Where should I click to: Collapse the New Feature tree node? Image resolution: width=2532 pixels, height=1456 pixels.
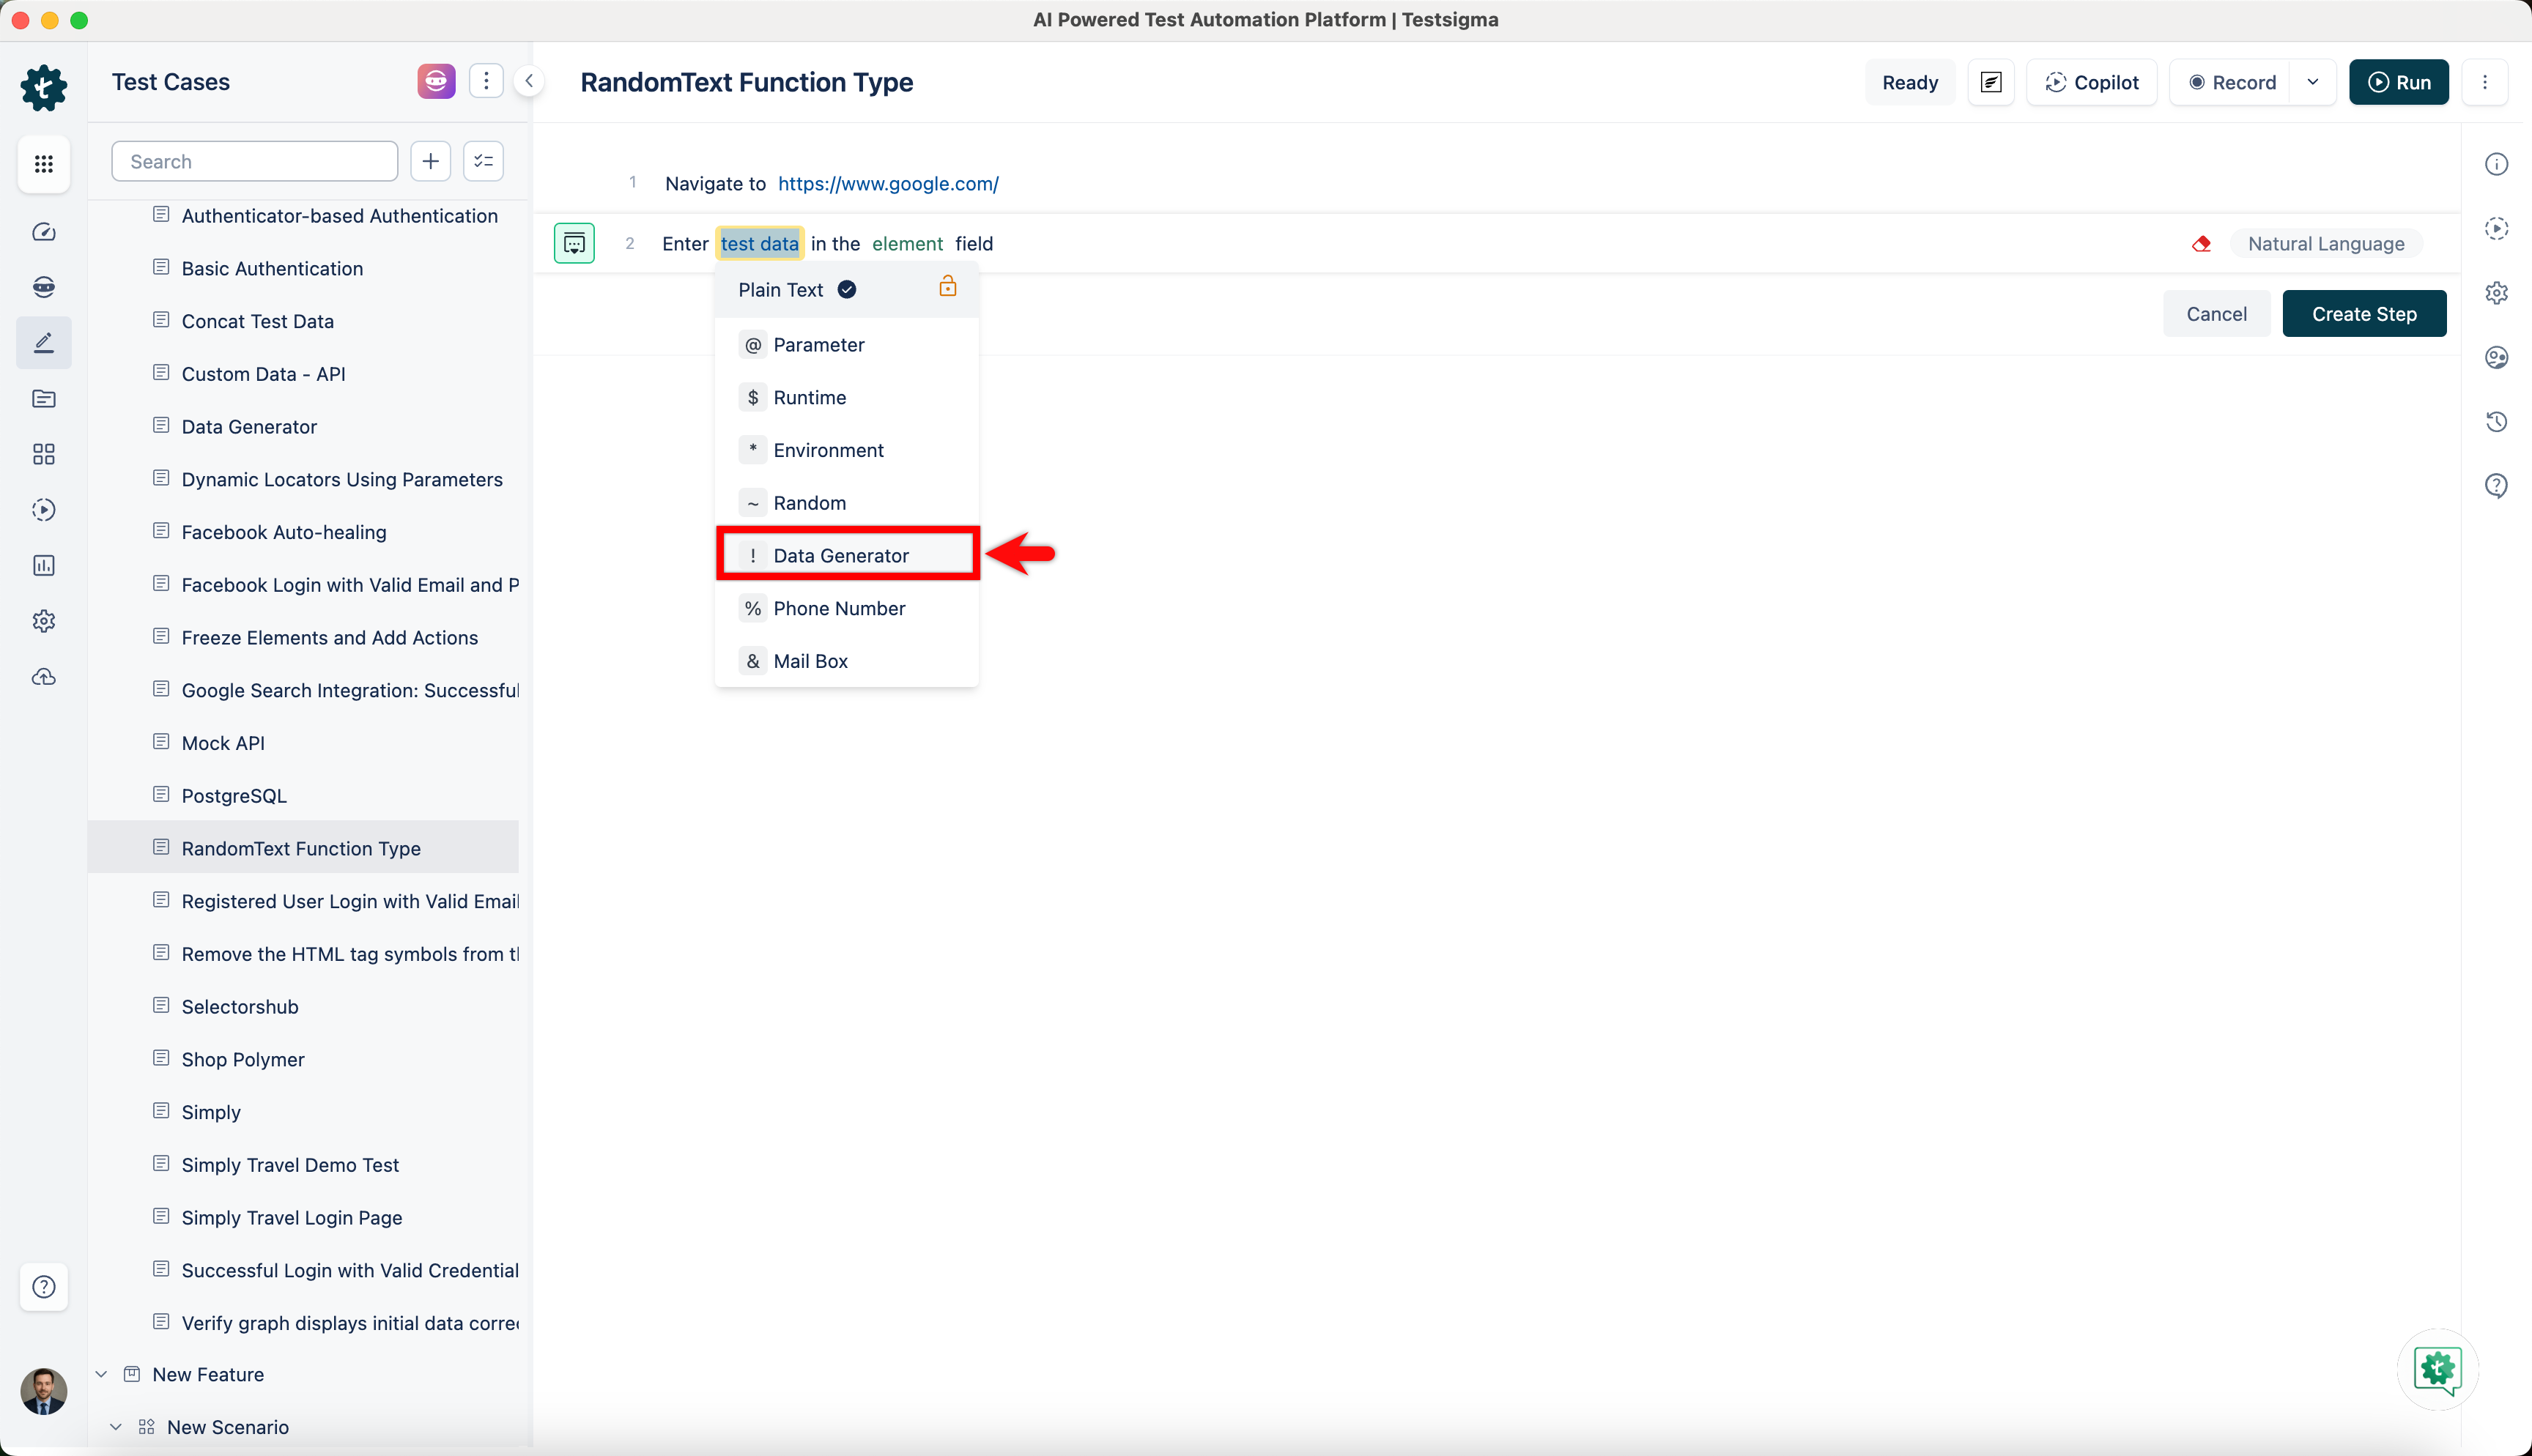coord(101,1374)
